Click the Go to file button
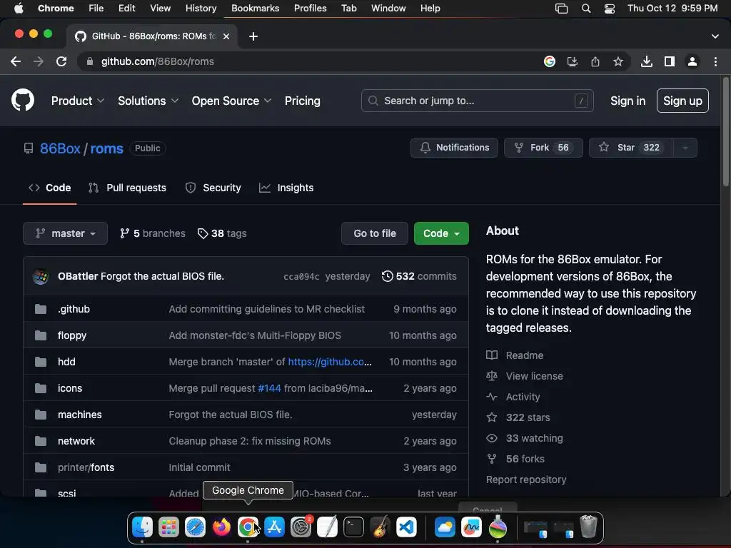 click(x=374, y=233)
